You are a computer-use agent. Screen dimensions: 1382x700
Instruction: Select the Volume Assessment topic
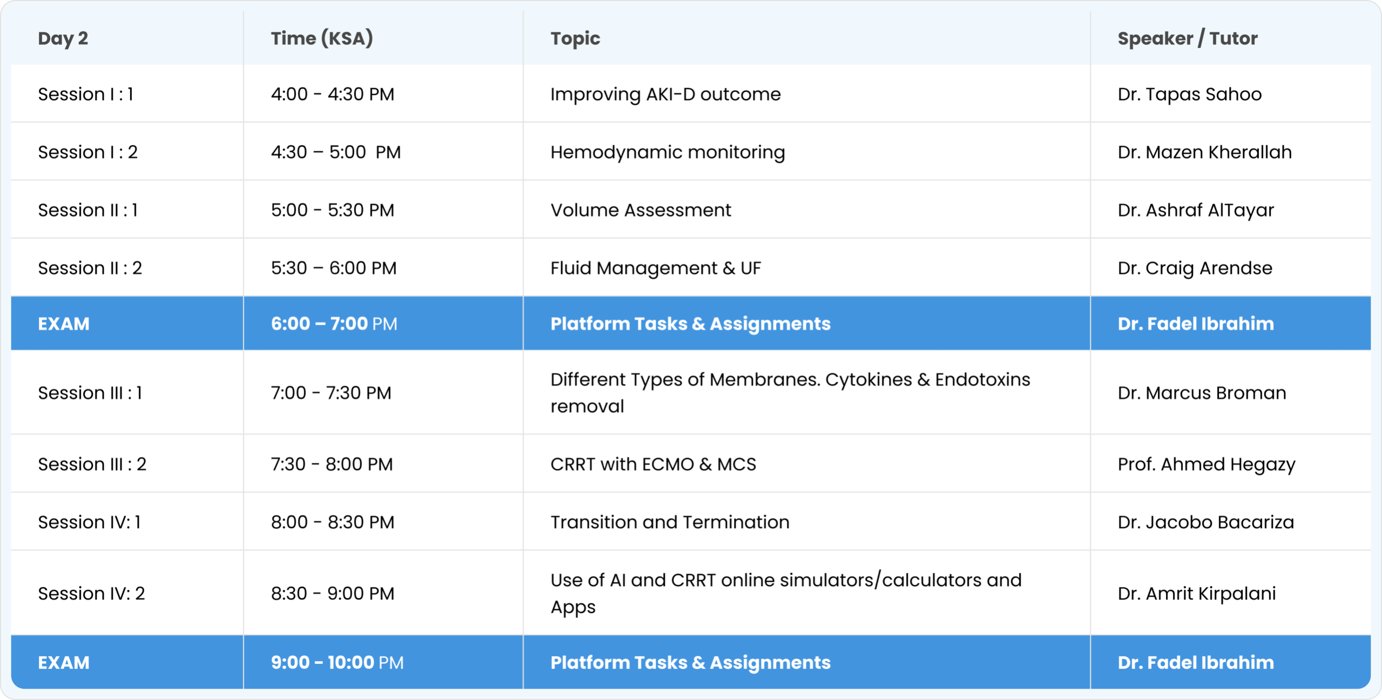point(641,210)
